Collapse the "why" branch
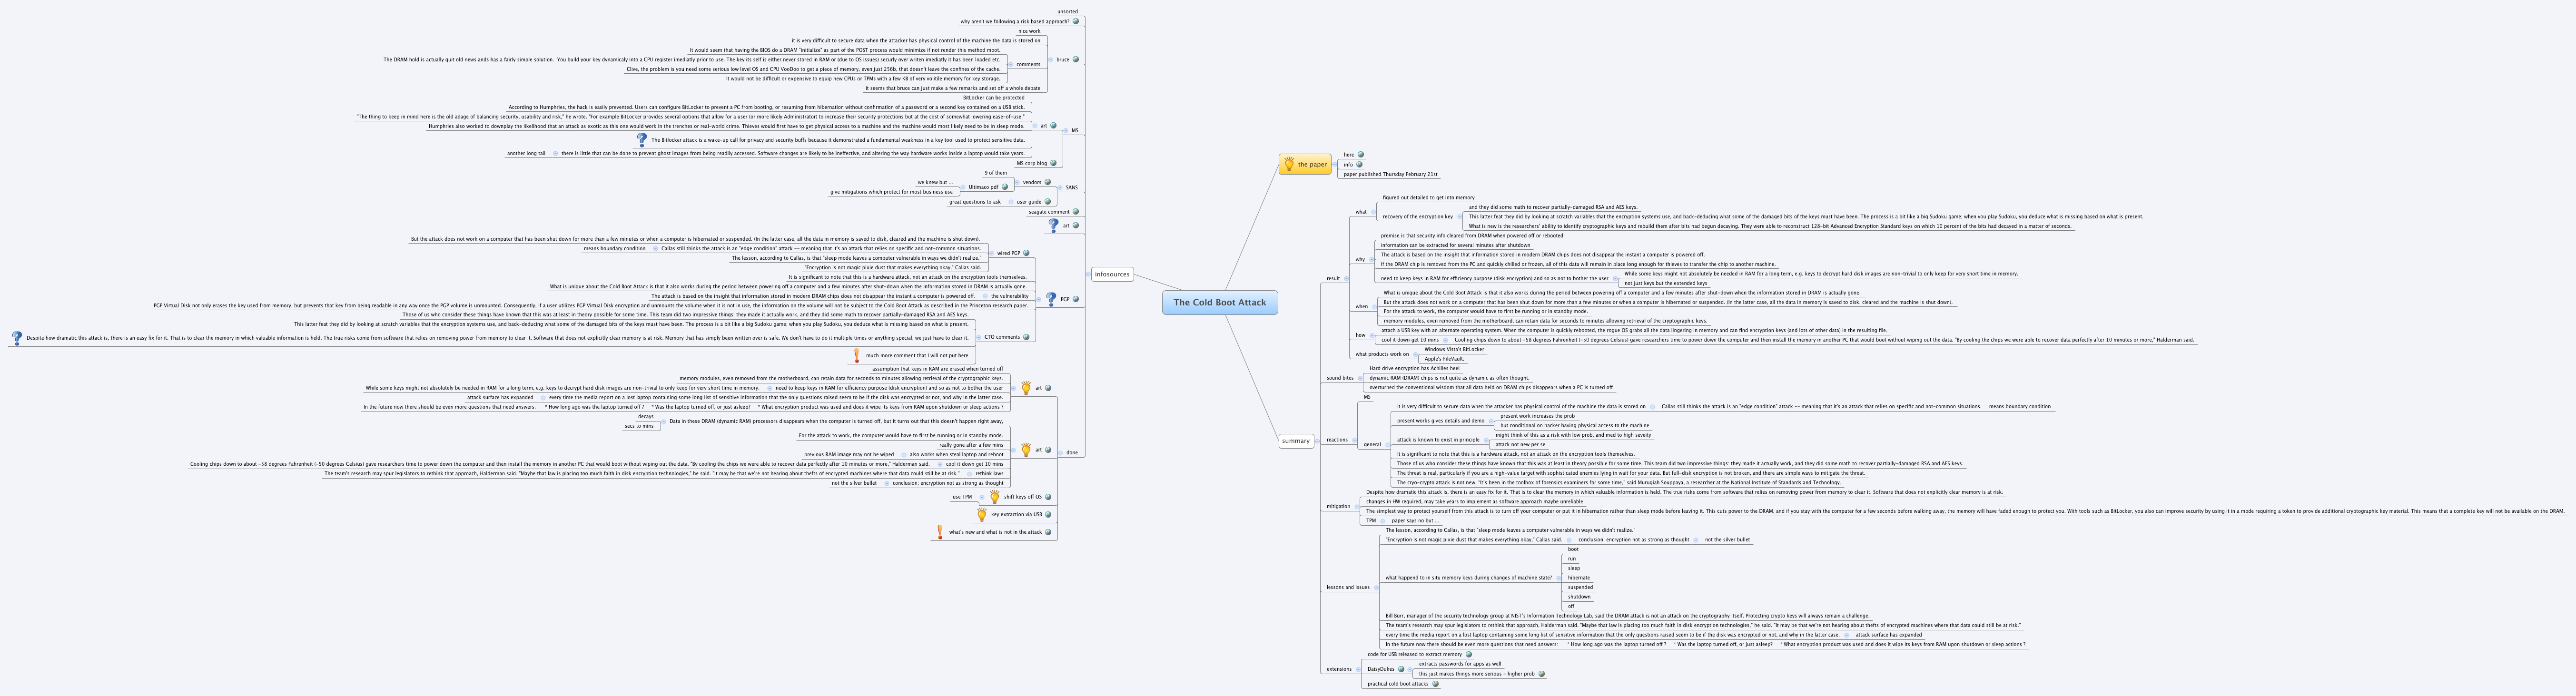 (1372, 260)
